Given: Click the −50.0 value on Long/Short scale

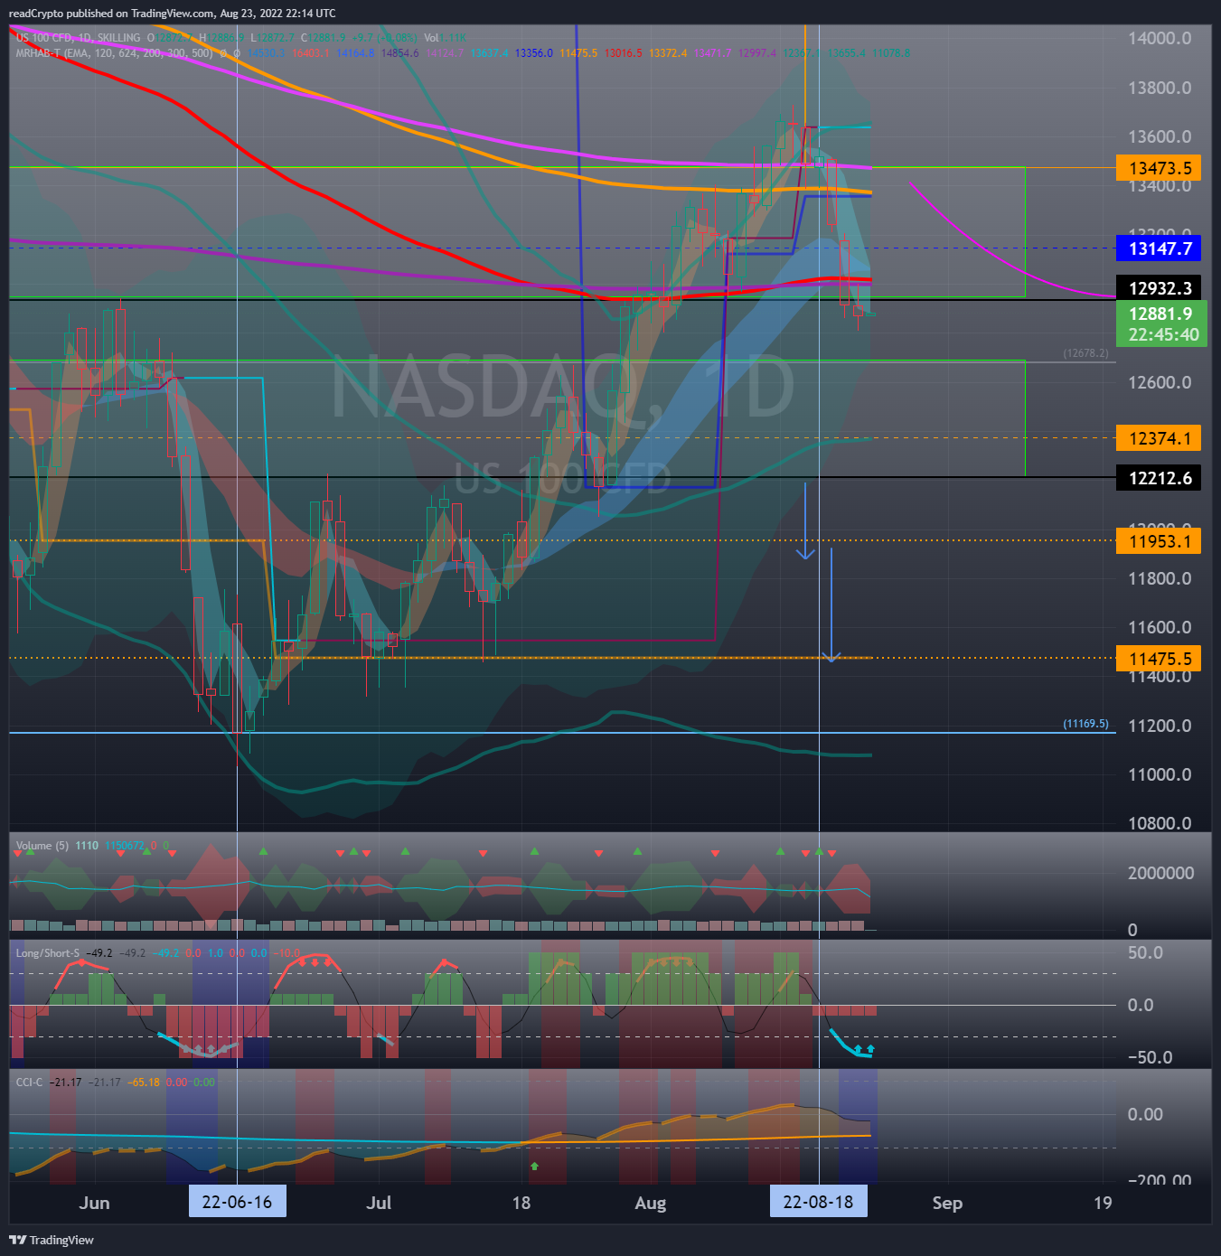Looking at the screenshot, I should 1150,1057.
